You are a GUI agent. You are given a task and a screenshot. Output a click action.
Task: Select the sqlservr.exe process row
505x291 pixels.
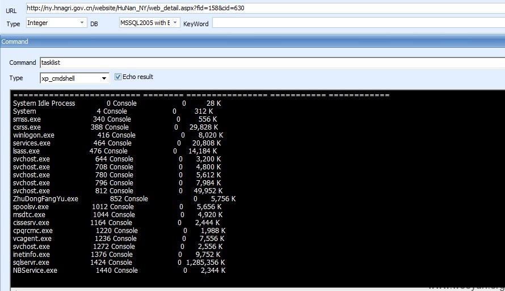[x=119, y=262]
